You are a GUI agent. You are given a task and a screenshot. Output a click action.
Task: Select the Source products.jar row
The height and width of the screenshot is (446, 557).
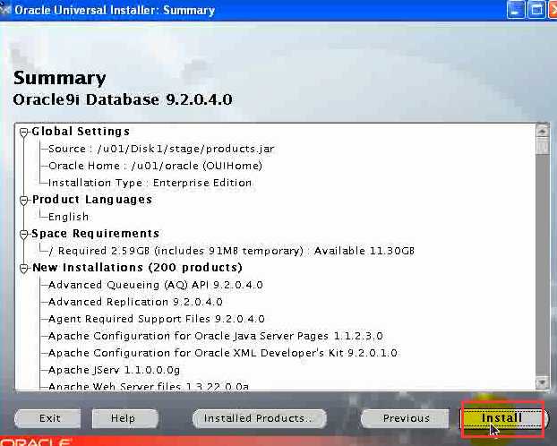(161, 149)
